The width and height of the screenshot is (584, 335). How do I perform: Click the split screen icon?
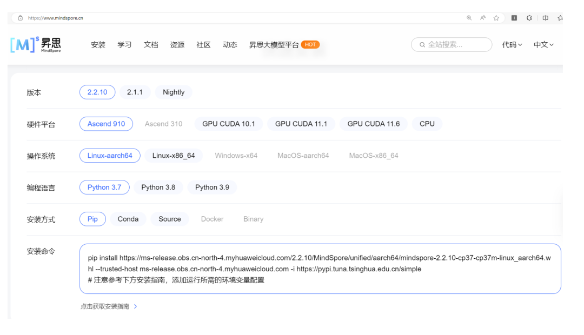[x=545, y=18]
